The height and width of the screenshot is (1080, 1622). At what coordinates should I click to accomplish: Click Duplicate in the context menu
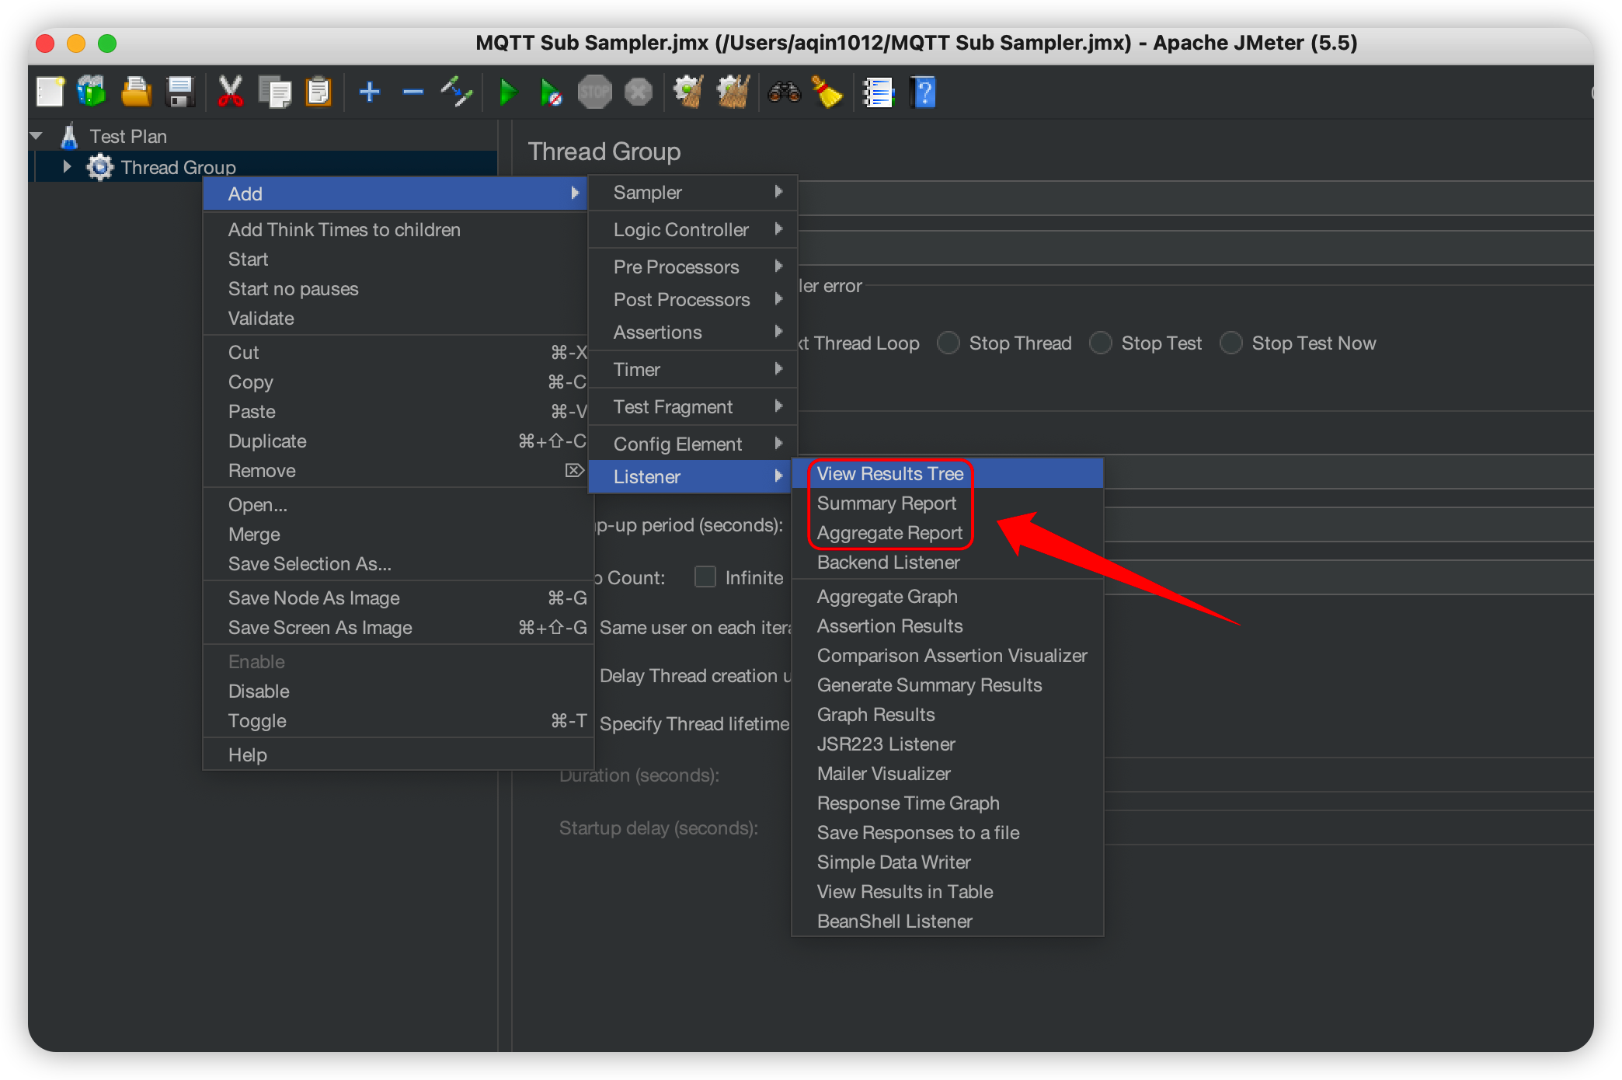267,441
